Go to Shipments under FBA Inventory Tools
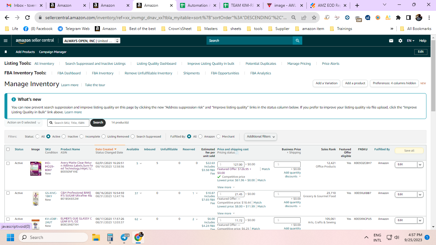This screenshot has height=245, width=436. coord(192,73)
